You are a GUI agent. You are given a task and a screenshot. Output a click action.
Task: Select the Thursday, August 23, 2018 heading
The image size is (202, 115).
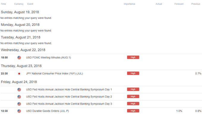tap(21, 66)
